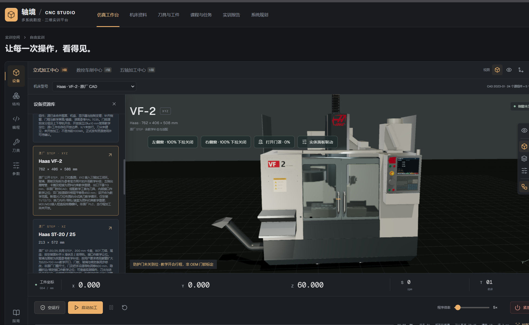The height and width of the screenshot is (325, 529).
Task: Switch to 立式加工中心 3轴 tab
Action: point(50,70)
